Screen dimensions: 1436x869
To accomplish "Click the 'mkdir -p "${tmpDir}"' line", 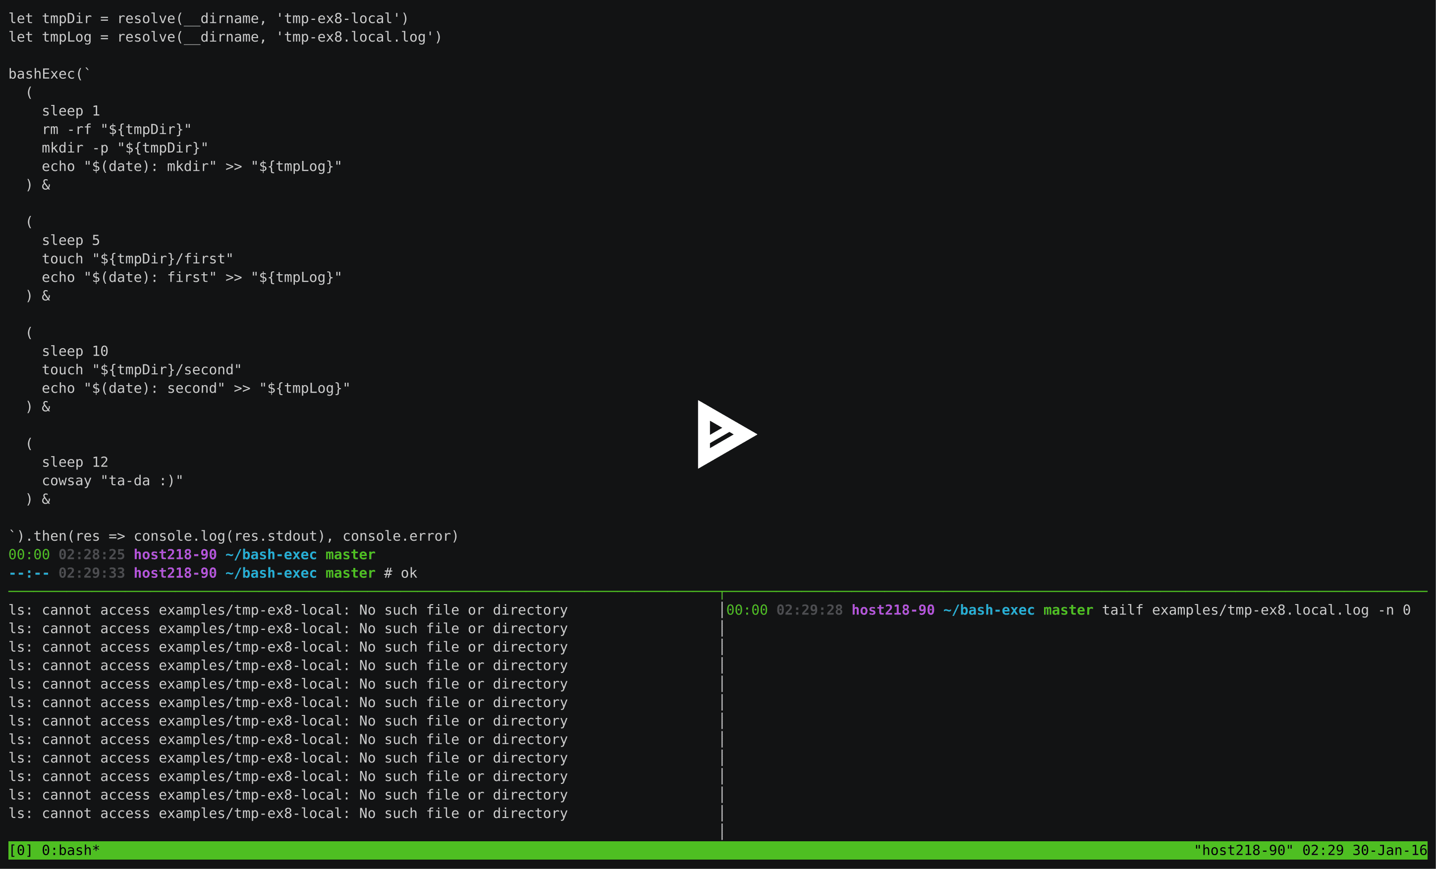I will 125,148.
